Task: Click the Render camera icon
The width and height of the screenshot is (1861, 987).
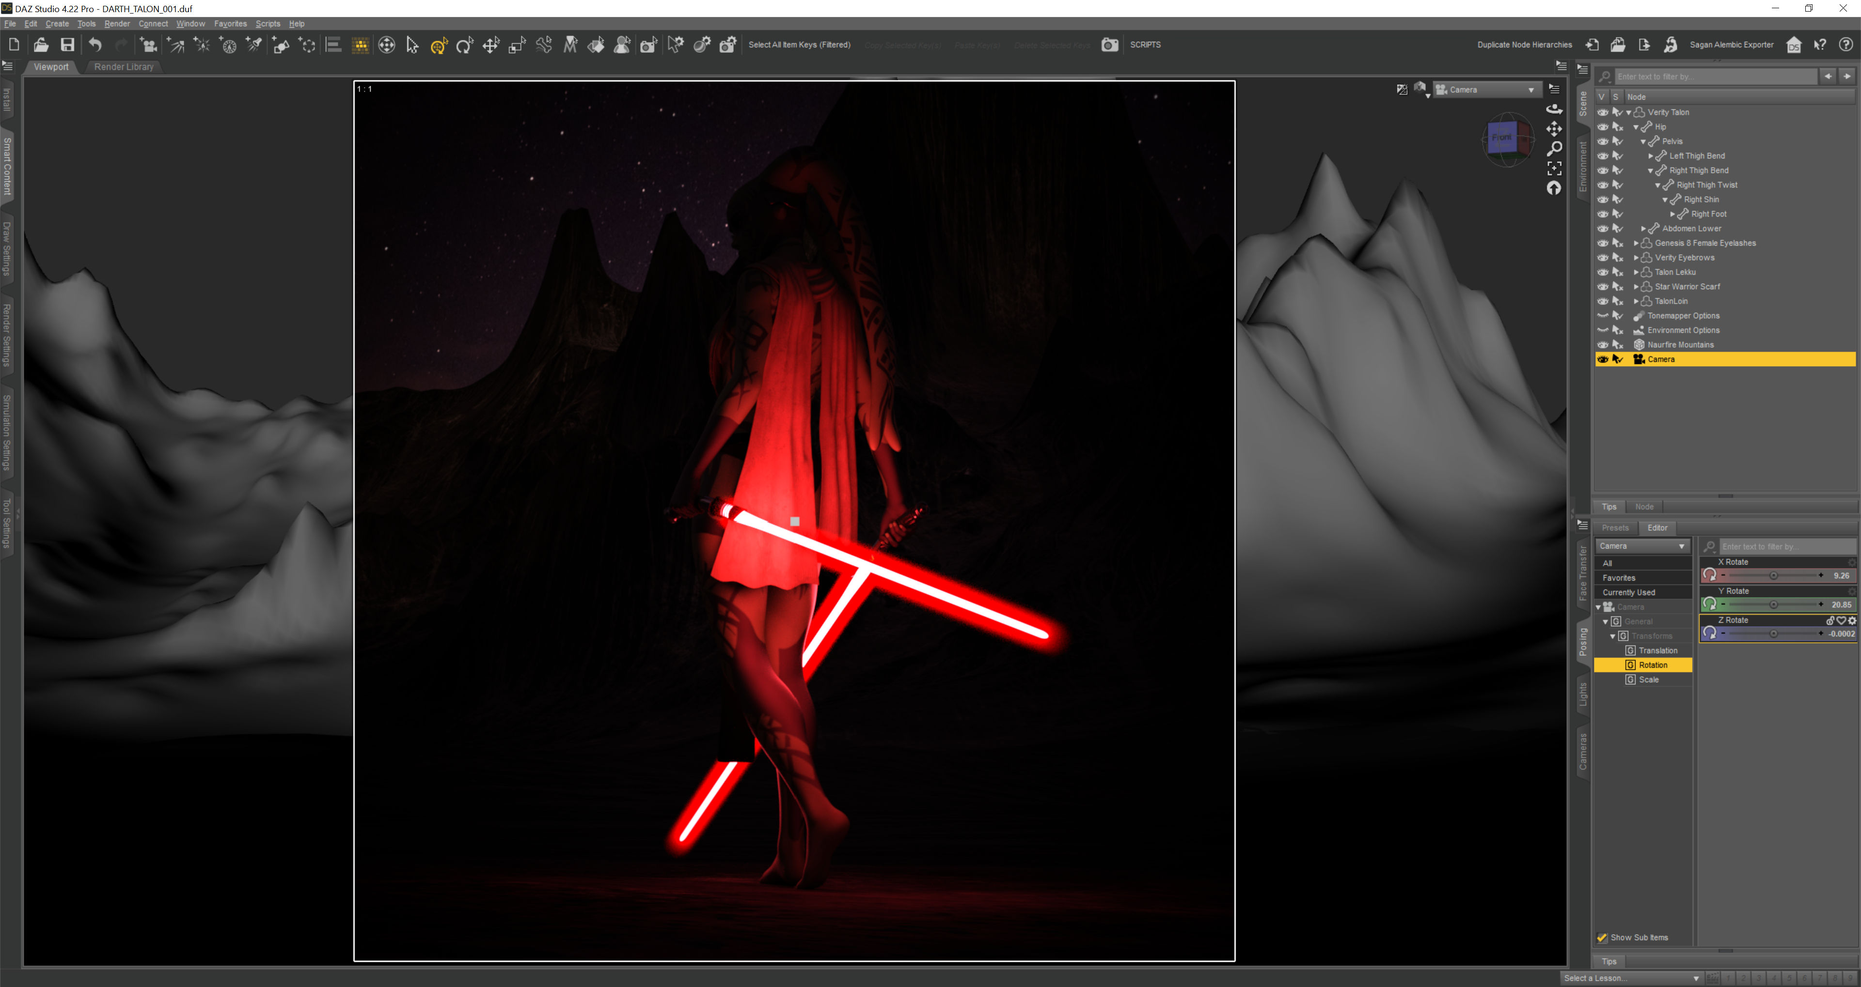Action: click(x=1110, y=45)
